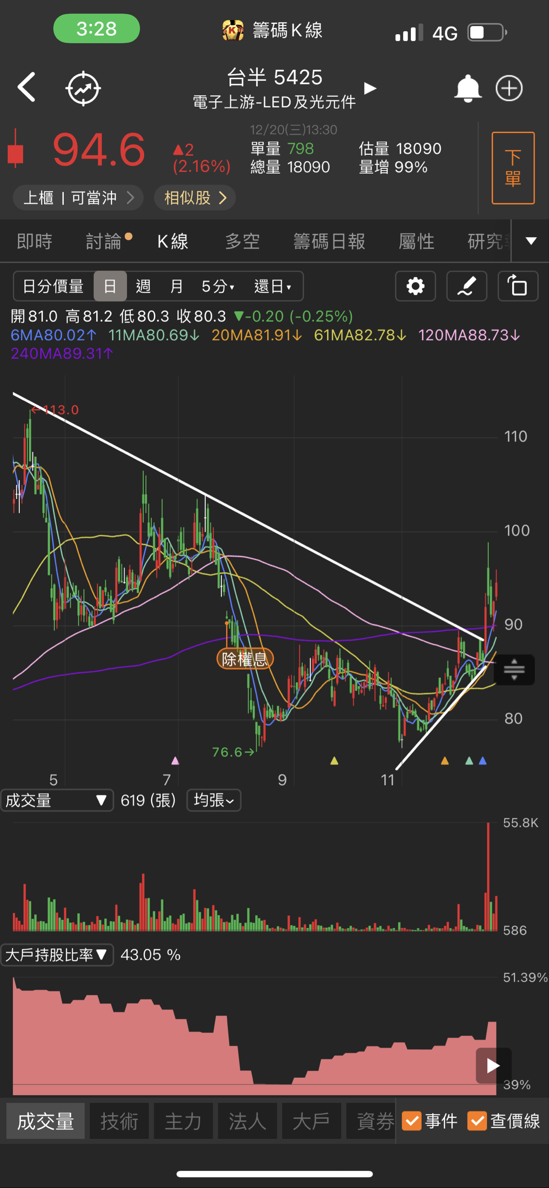Select the 主力 indicator button
This screenshot has width=549, height=1188.
(184, 1121)
